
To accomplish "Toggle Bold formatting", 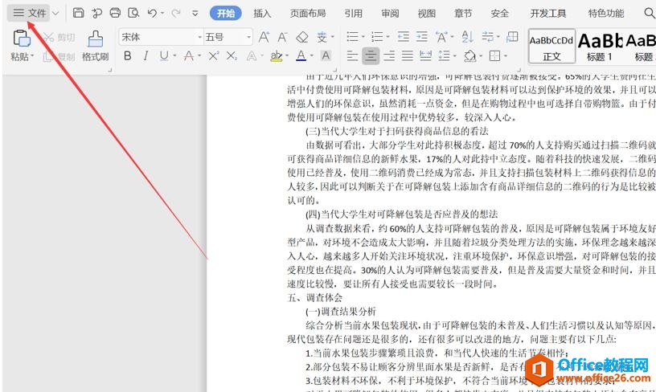I will (x=128, y=55).
